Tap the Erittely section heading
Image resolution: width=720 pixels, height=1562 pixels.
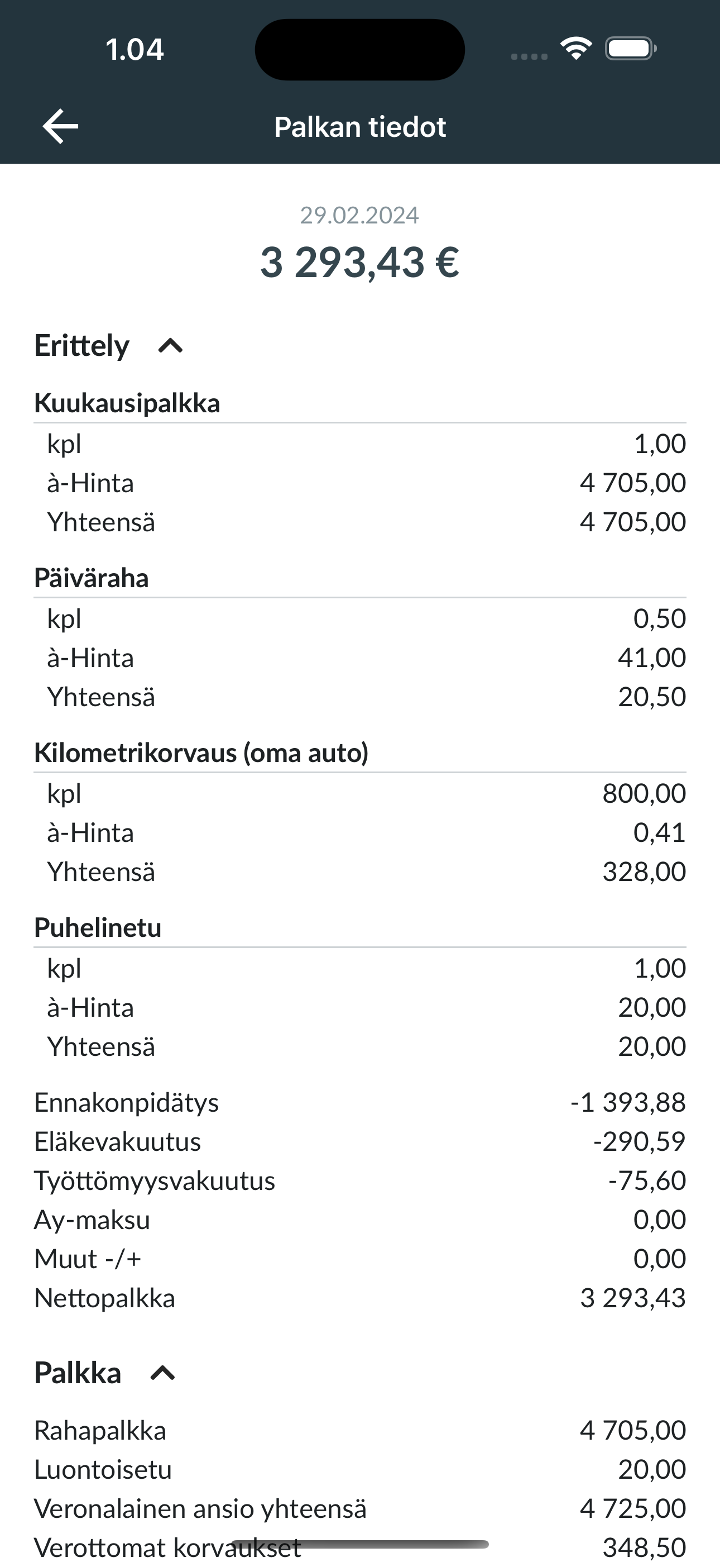82,346
